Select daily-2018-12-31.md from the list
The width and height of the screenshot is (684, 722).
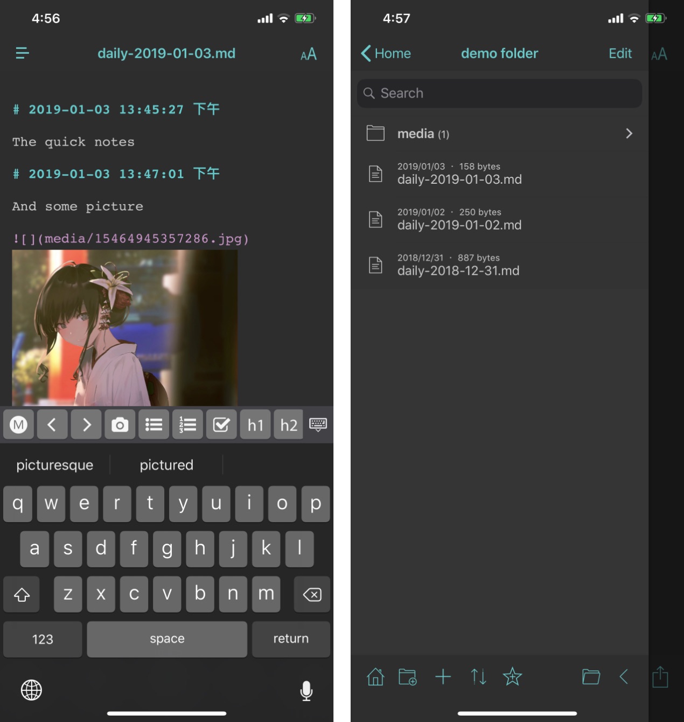point(458,265)
